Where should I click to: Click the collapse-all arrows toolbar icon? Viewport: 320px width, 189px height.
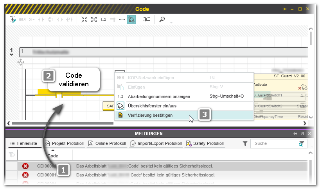(x=84, y=19)
